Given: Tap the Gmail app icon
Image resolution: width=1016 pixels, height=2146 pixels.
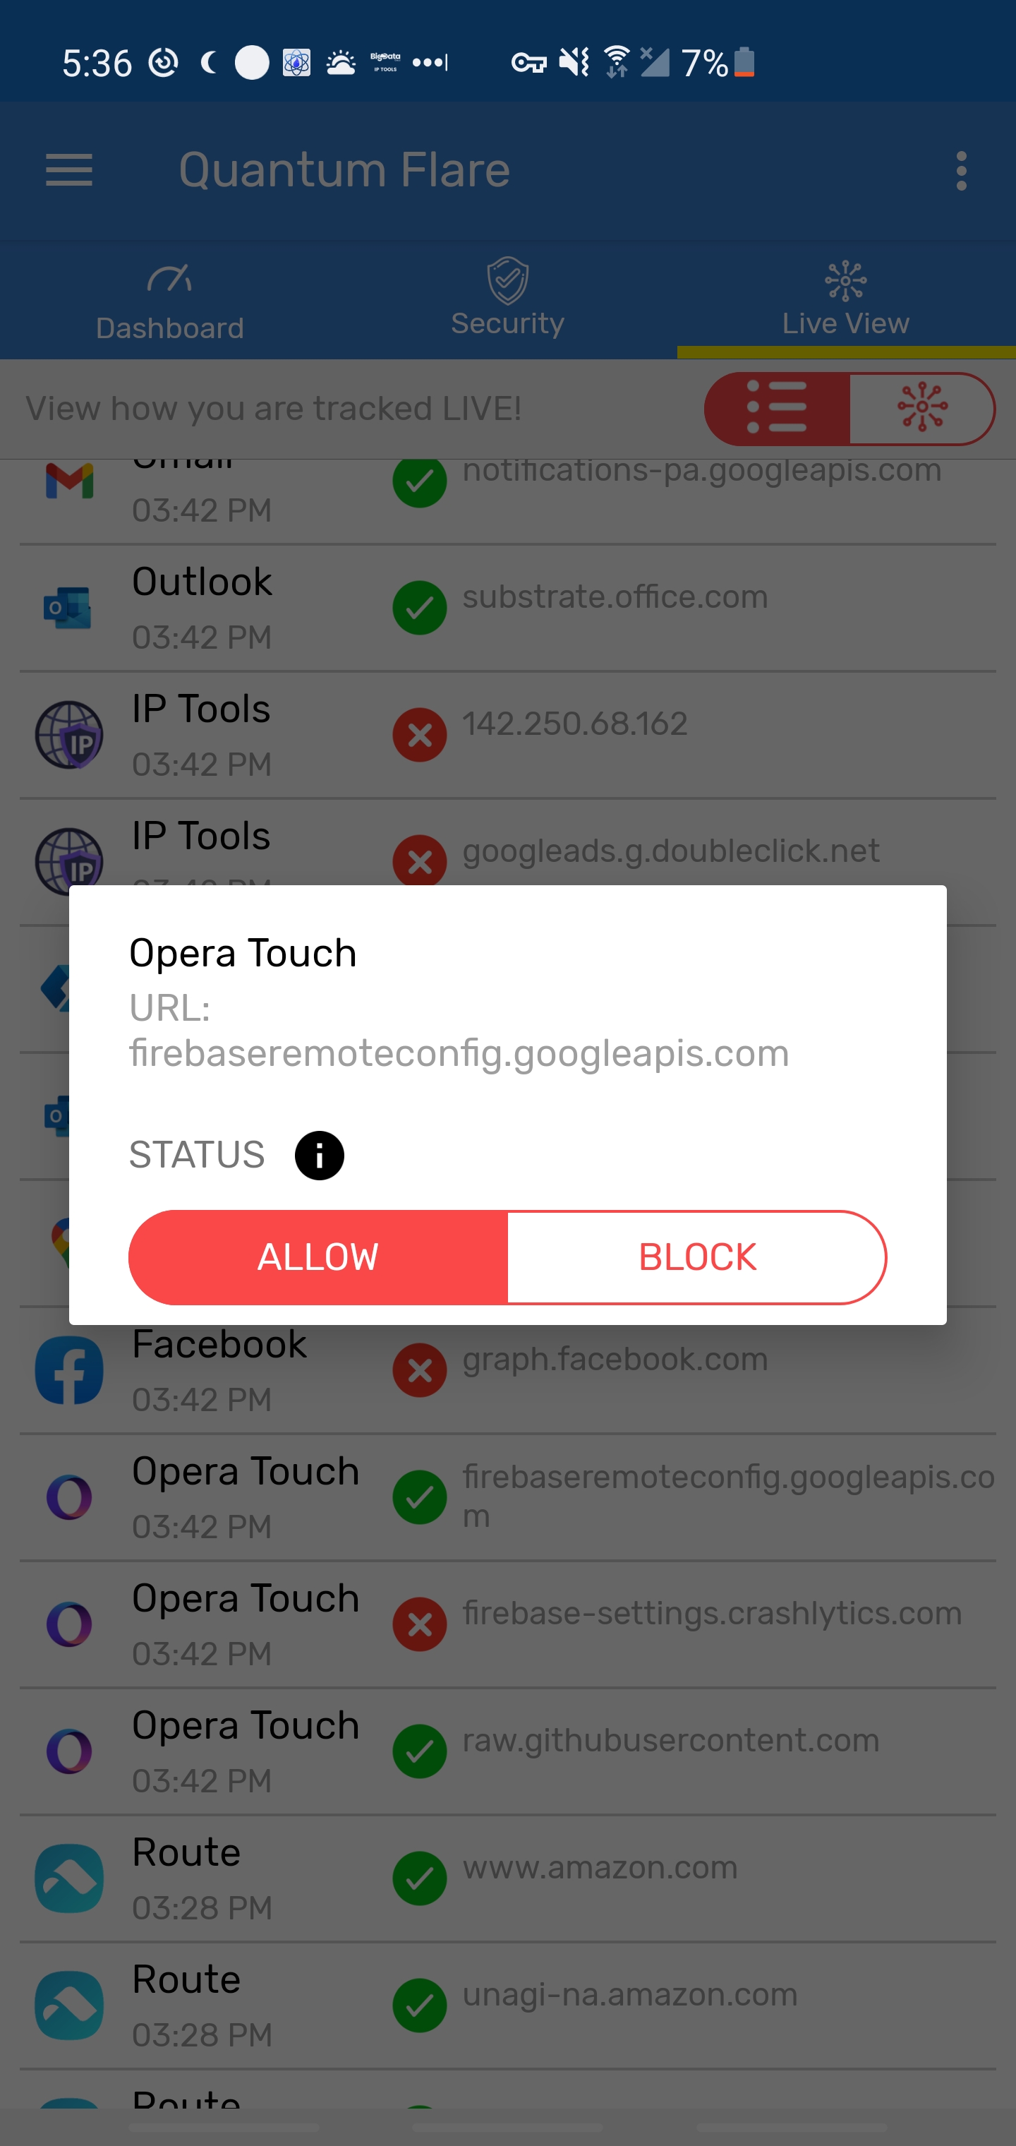Looking at the screenshot, I should click(x=69, y=481).
